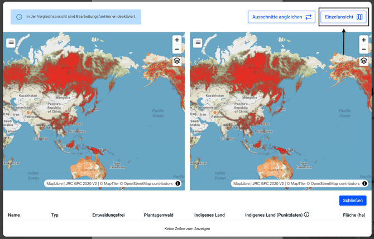
Task: Sort by Fläche (ha) column header
Action: tap(354, 215)
